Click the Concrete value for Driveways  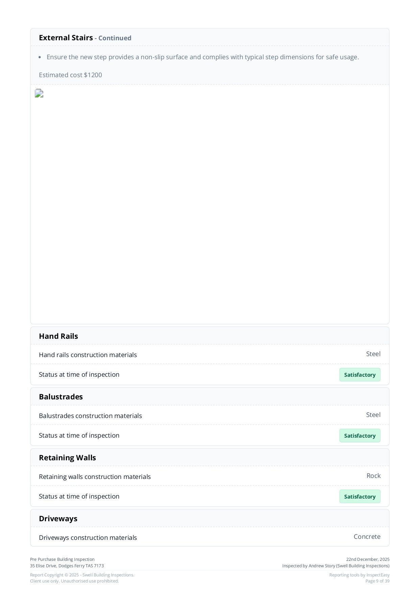click(x=367, y=537)
